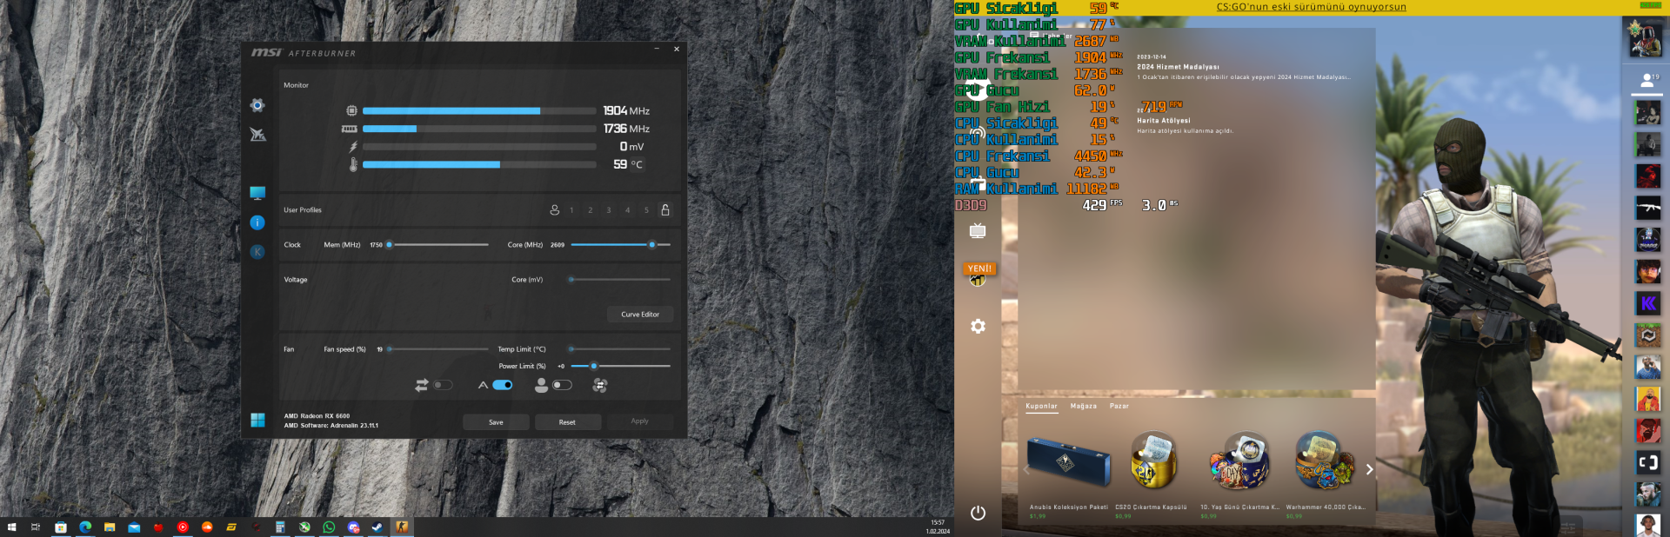This screenshot has width=1670, height=537.
Task: Select user profile slot 5
Action: [646, 210]
